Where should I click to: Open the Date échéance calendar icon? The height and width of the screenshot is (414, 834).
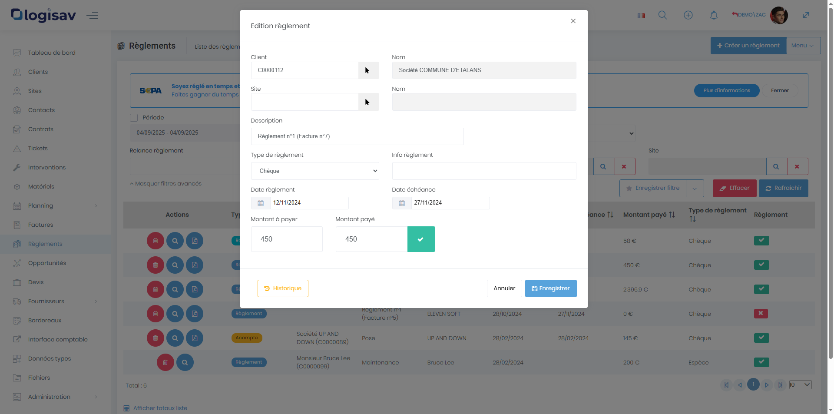[402, 203]
